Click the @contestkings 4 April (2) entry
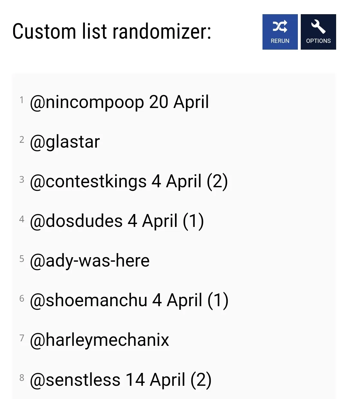The image size is (340, 399). 129,182
